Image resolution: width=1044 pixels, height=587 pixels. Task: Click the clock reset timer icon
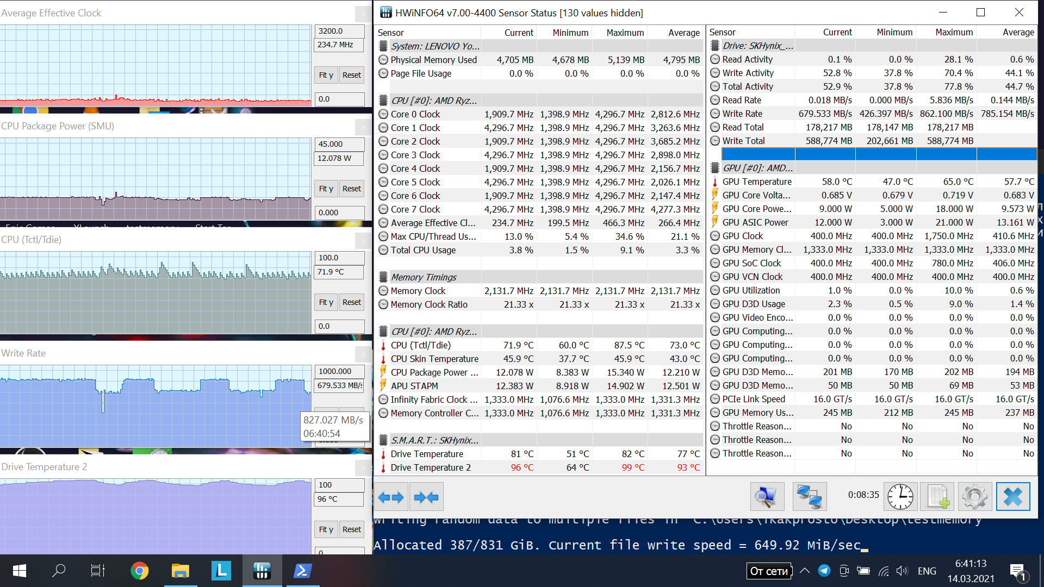pyautogui.click(x=900, y=497)
